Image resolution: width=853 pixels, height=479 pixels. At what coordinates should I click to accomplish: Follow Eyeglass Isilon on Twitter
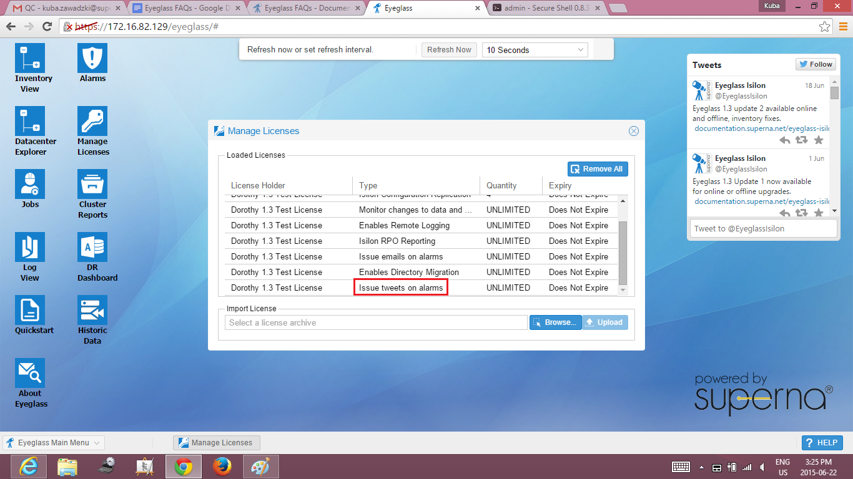[816, 64]
